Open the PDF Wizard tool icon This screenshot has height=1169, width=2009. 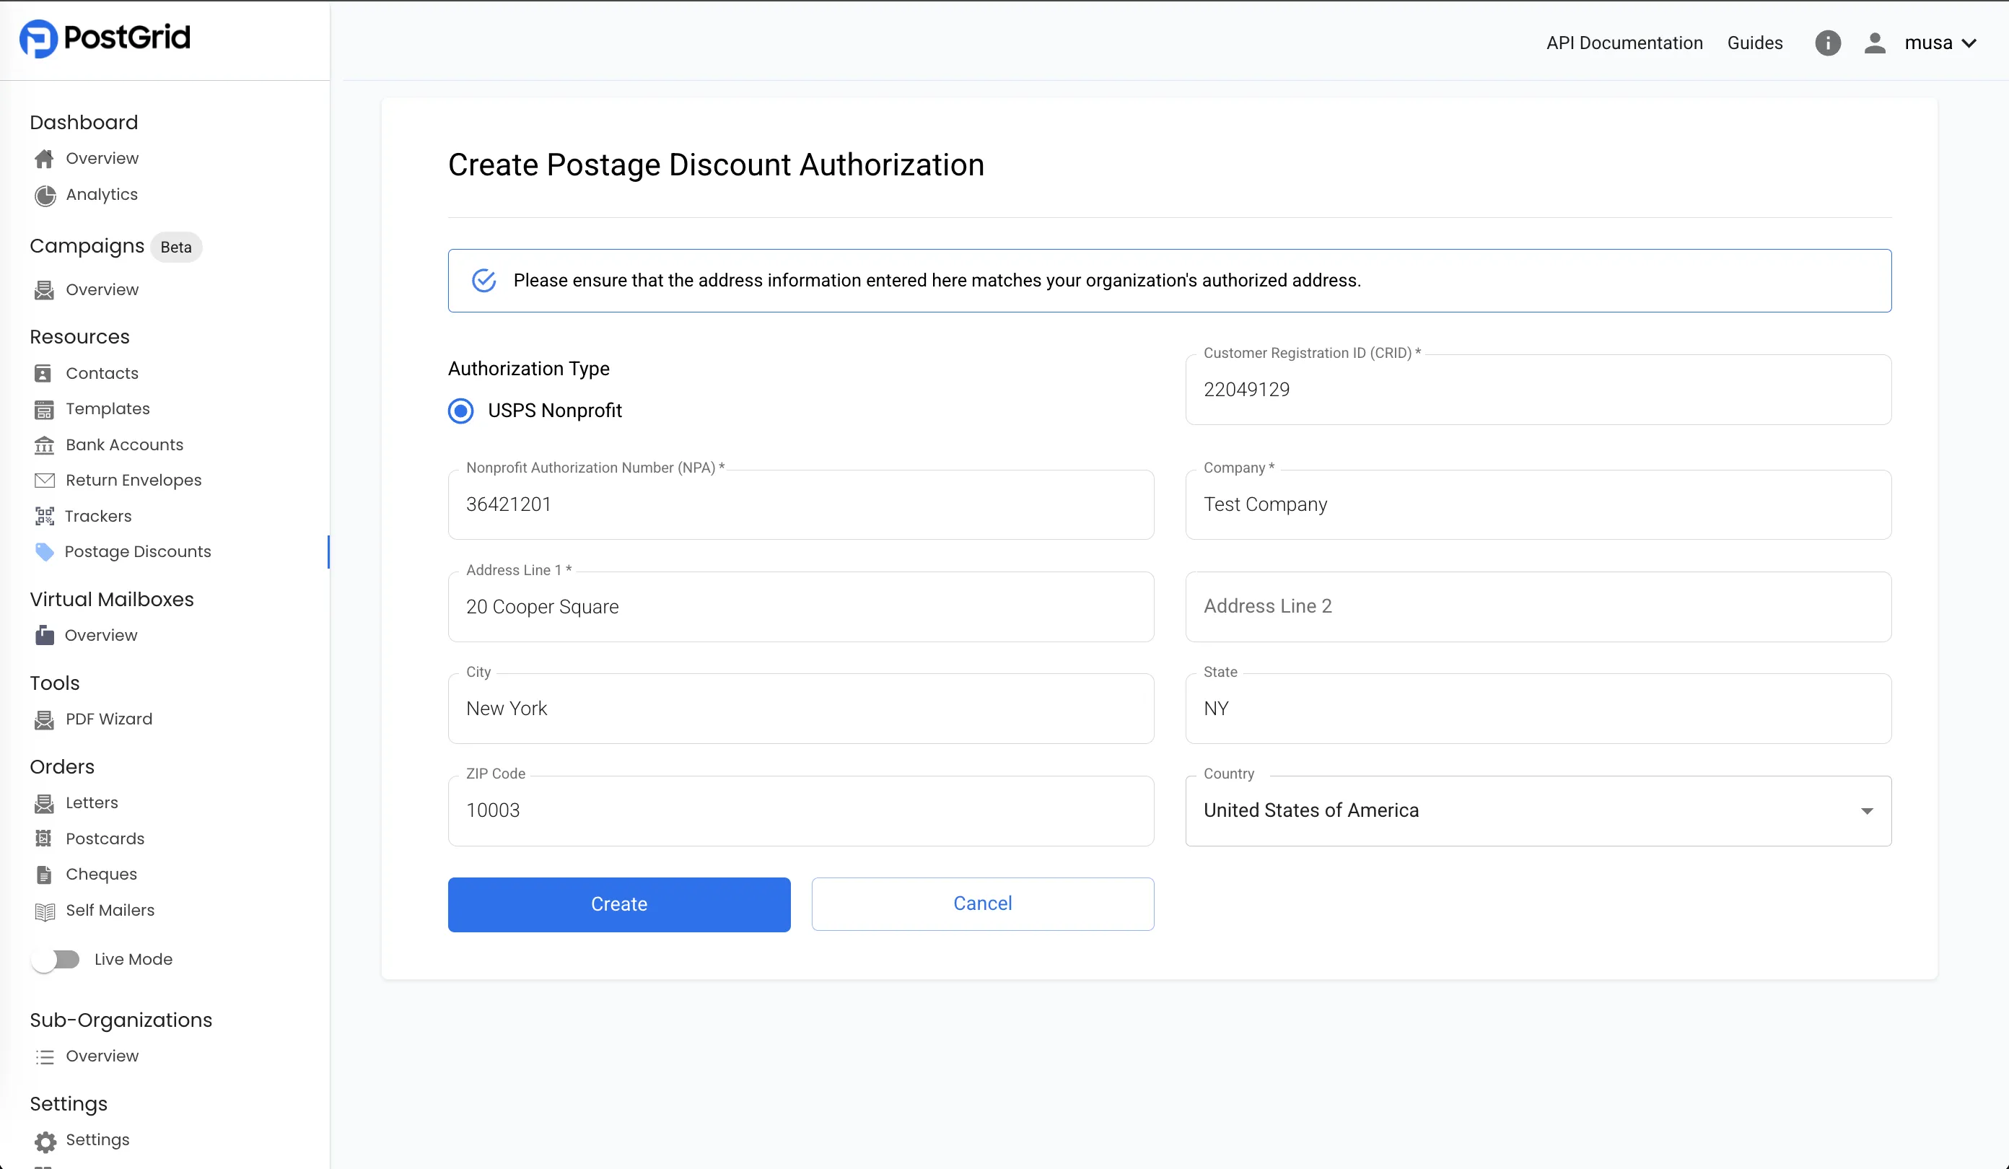coord(45,719)
